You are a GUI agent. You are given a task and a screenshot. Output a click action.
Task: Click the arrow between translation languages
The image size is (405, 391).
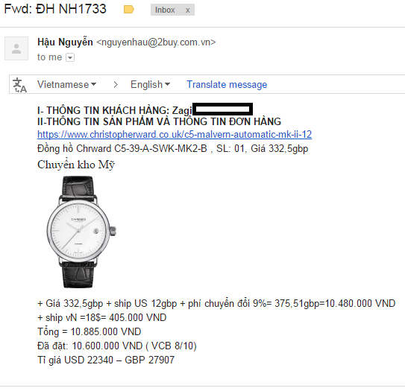tap(116, 85)
